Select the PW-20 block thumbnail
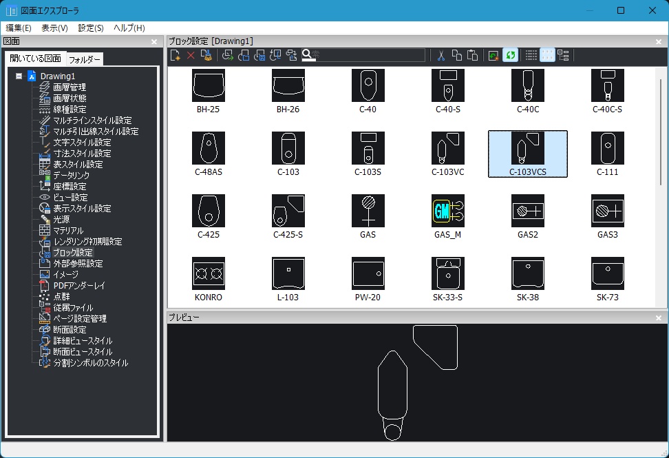The image size is (669, 458). (368, 273)
